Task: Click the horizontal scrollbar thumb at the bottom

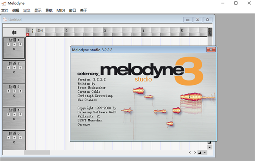Action: 37,152
